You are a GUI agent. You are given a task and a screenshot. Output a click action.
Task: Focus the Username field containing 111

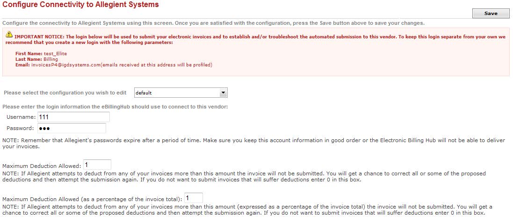[73, 117]
